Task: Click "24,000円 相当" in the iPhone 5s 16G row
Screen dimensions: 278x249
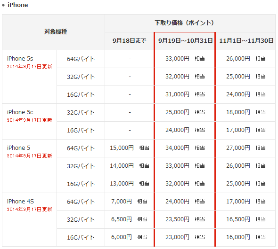Action: coord(246,94)
